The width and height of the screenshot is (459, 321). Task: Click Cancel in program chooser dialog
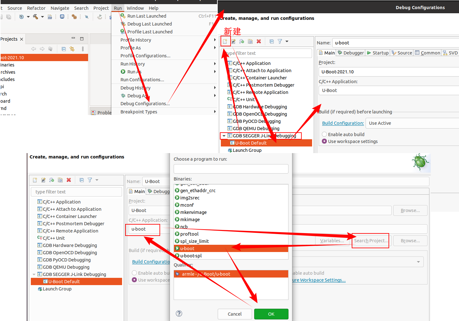(x=235, y=314)
